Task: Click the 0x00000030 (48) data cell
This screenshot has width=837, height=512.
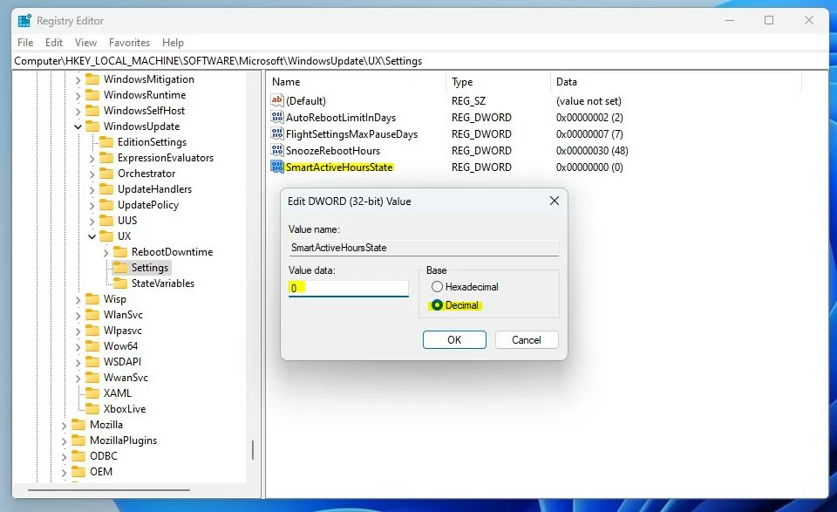Action: pos(591,151)
